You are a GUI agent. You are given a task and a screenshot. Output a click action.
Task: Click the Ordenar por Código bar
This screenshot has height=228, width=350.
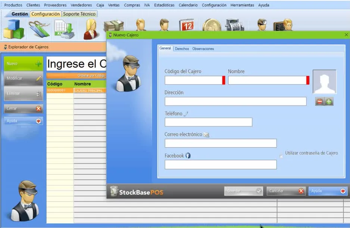point(76,76)
